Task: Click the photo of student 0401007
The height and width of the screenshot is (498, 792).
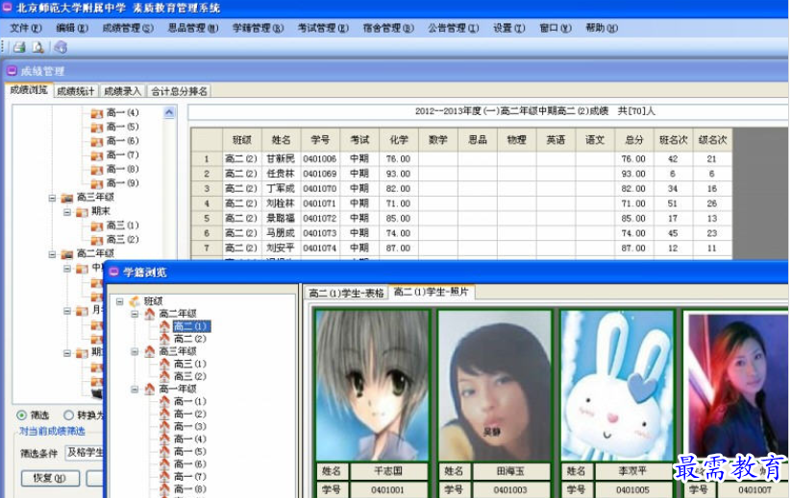Action: (737, 385)
